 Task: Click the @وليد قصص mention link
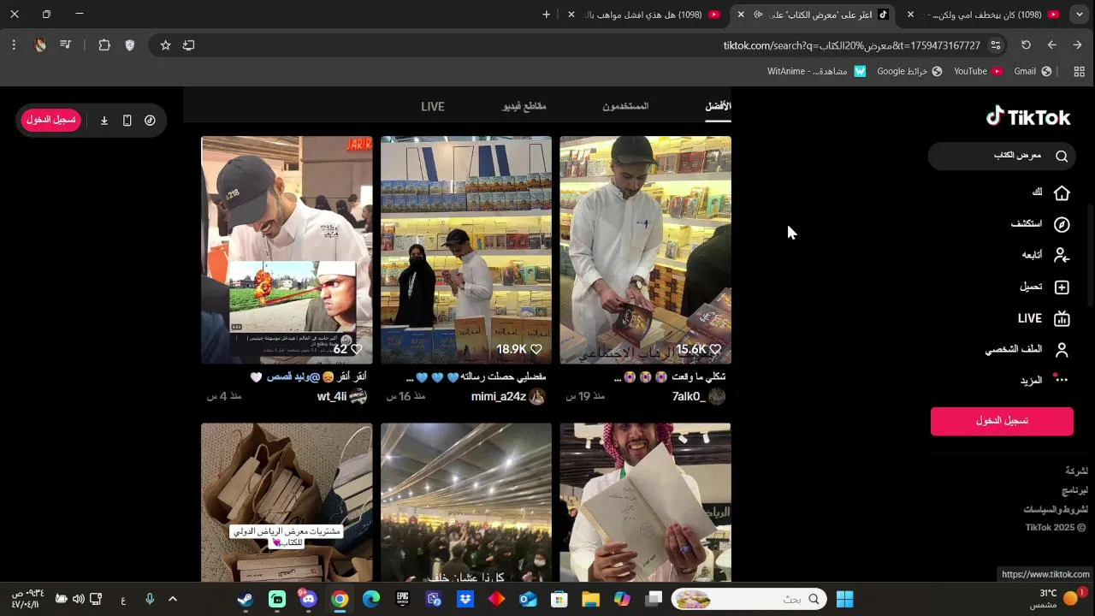(x=293, y=376)
